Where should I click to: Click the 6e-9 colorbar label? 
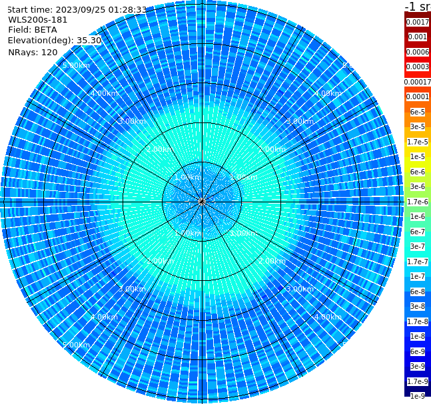click(x=418, y=351)
